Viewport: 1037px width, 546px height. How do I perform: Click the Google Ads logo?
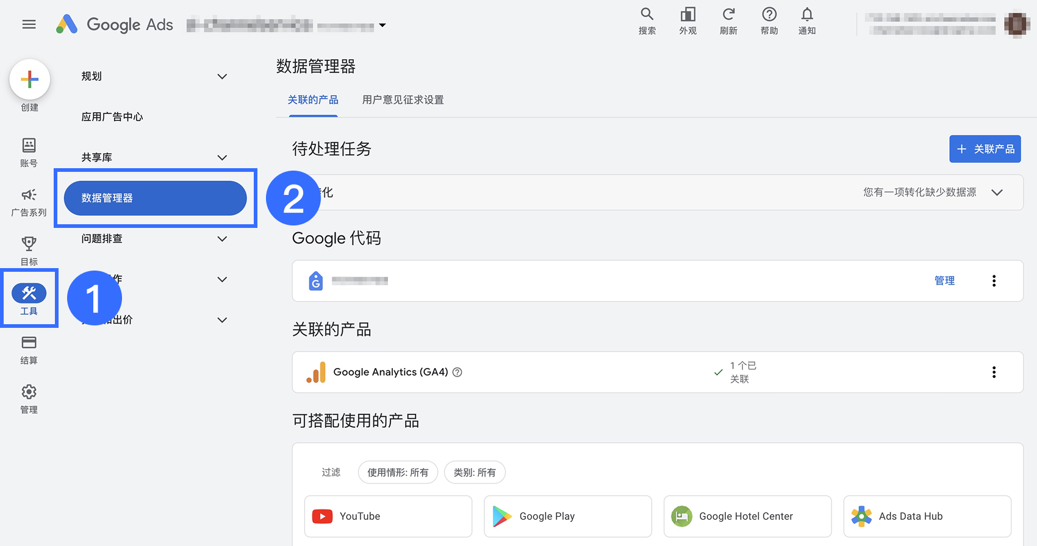[x=115, y=24]
